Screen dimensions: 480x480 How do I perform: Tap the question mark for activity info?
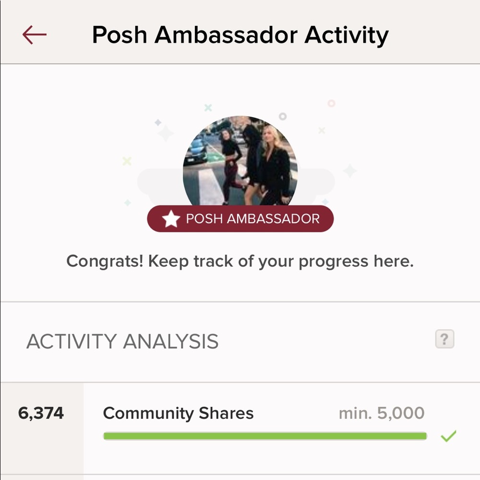click(x=444, y=339)
